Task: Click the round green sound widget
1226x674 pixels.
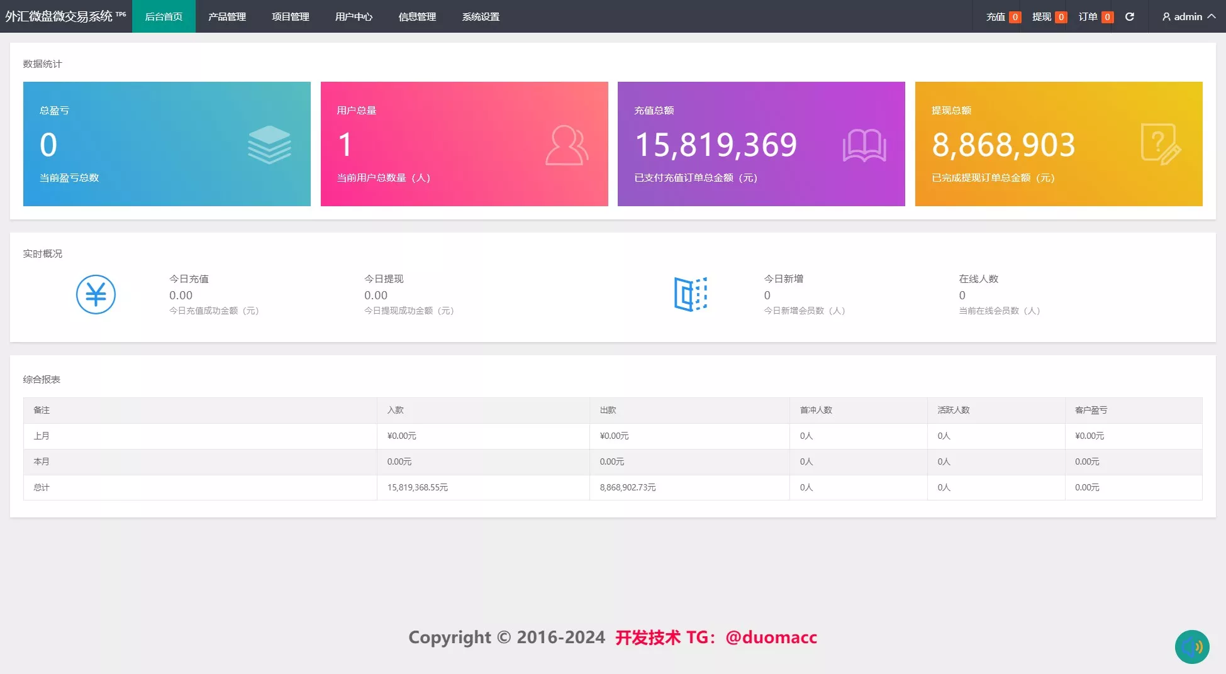Action: click(1191, 647)
